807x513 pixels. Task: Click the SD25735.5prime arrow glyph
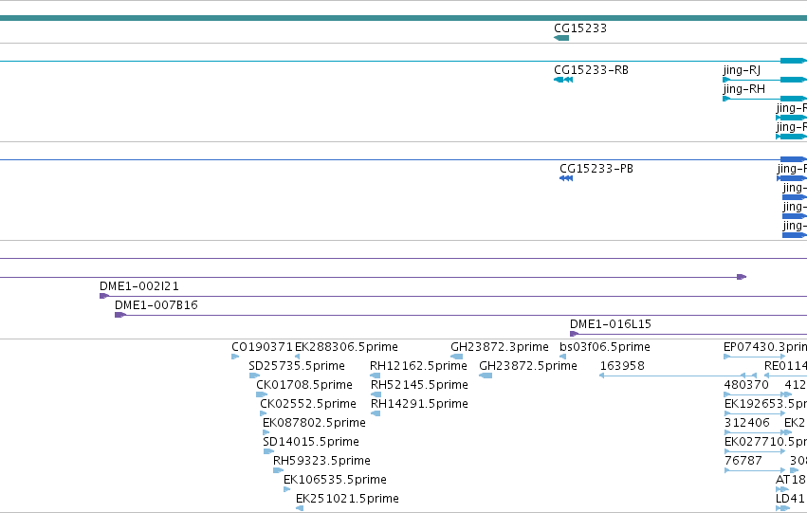[254, 376]
